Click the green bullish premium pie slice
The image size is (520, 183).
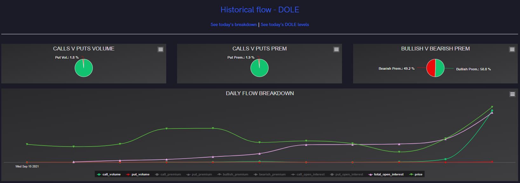[440, 68]
